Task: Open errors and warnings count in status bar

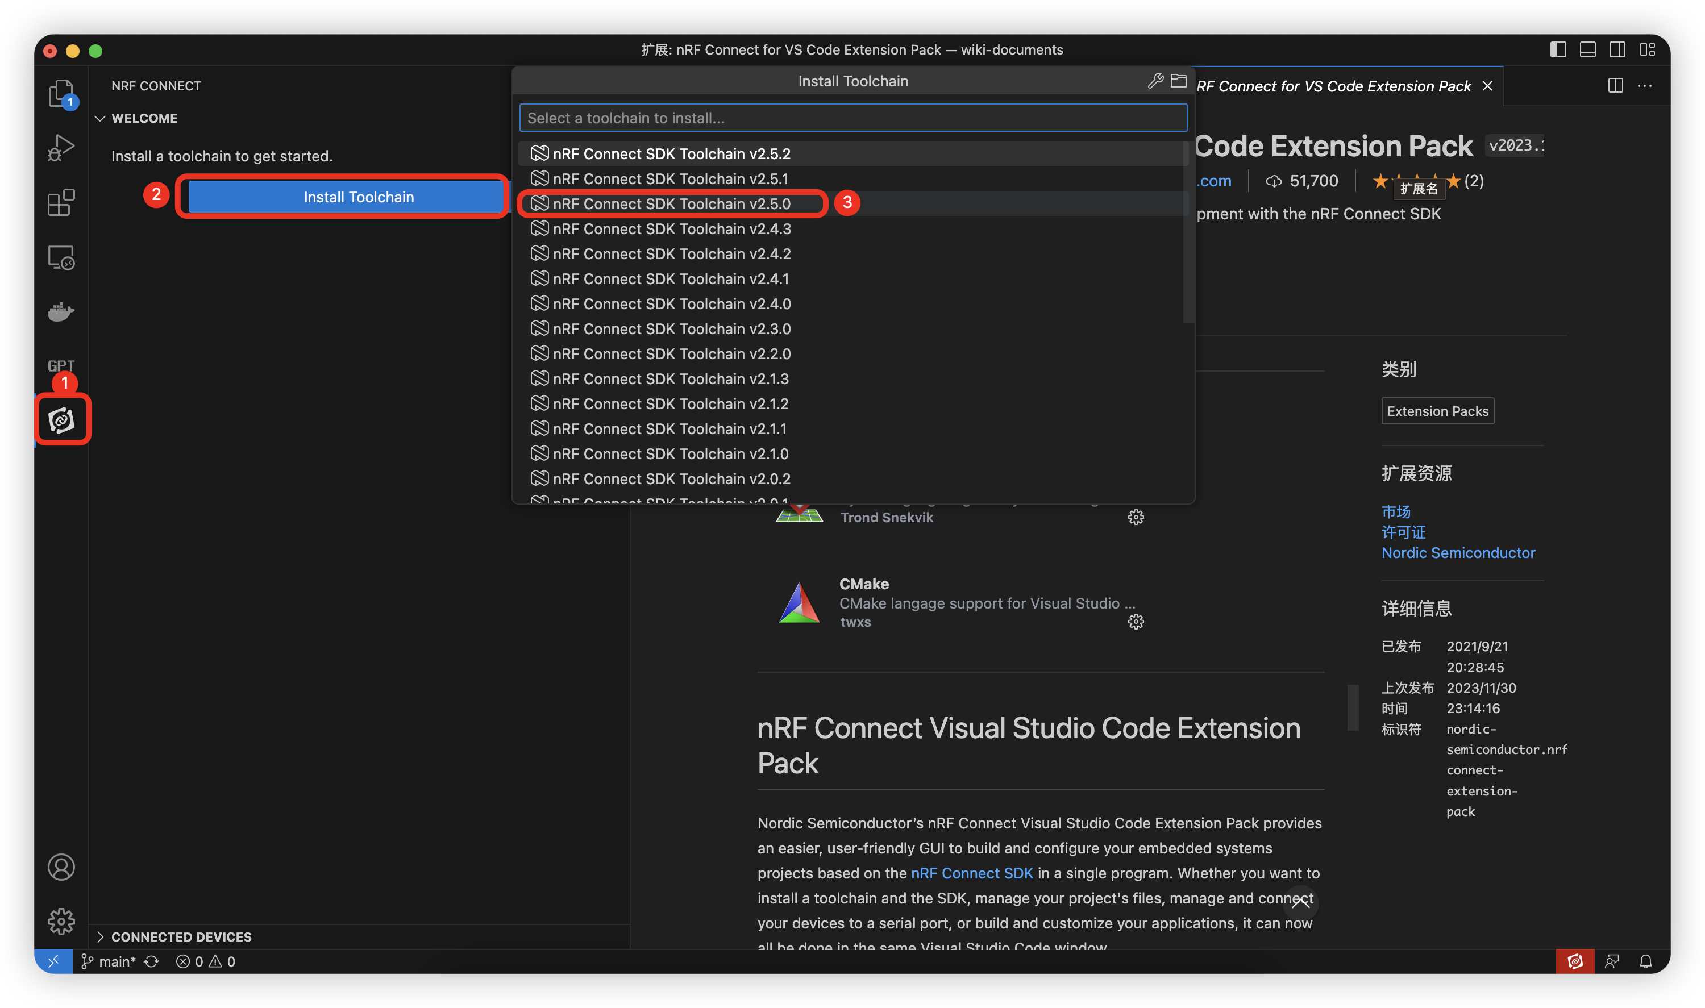Action: [206, 961]
